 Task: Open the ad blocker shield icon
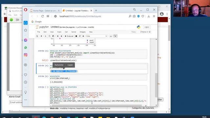(138, 16)
